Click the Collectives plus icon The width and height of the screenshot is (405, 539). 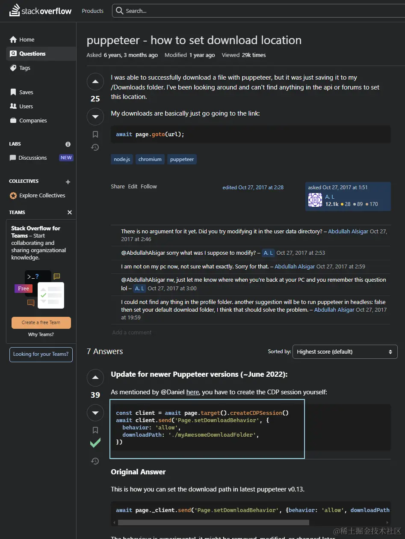pos(68,182)
